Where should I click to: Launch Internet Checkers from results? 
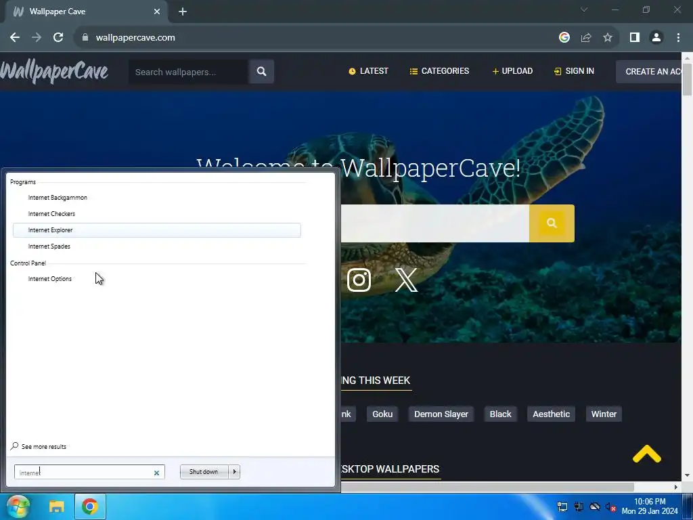[x=157, y=214]
